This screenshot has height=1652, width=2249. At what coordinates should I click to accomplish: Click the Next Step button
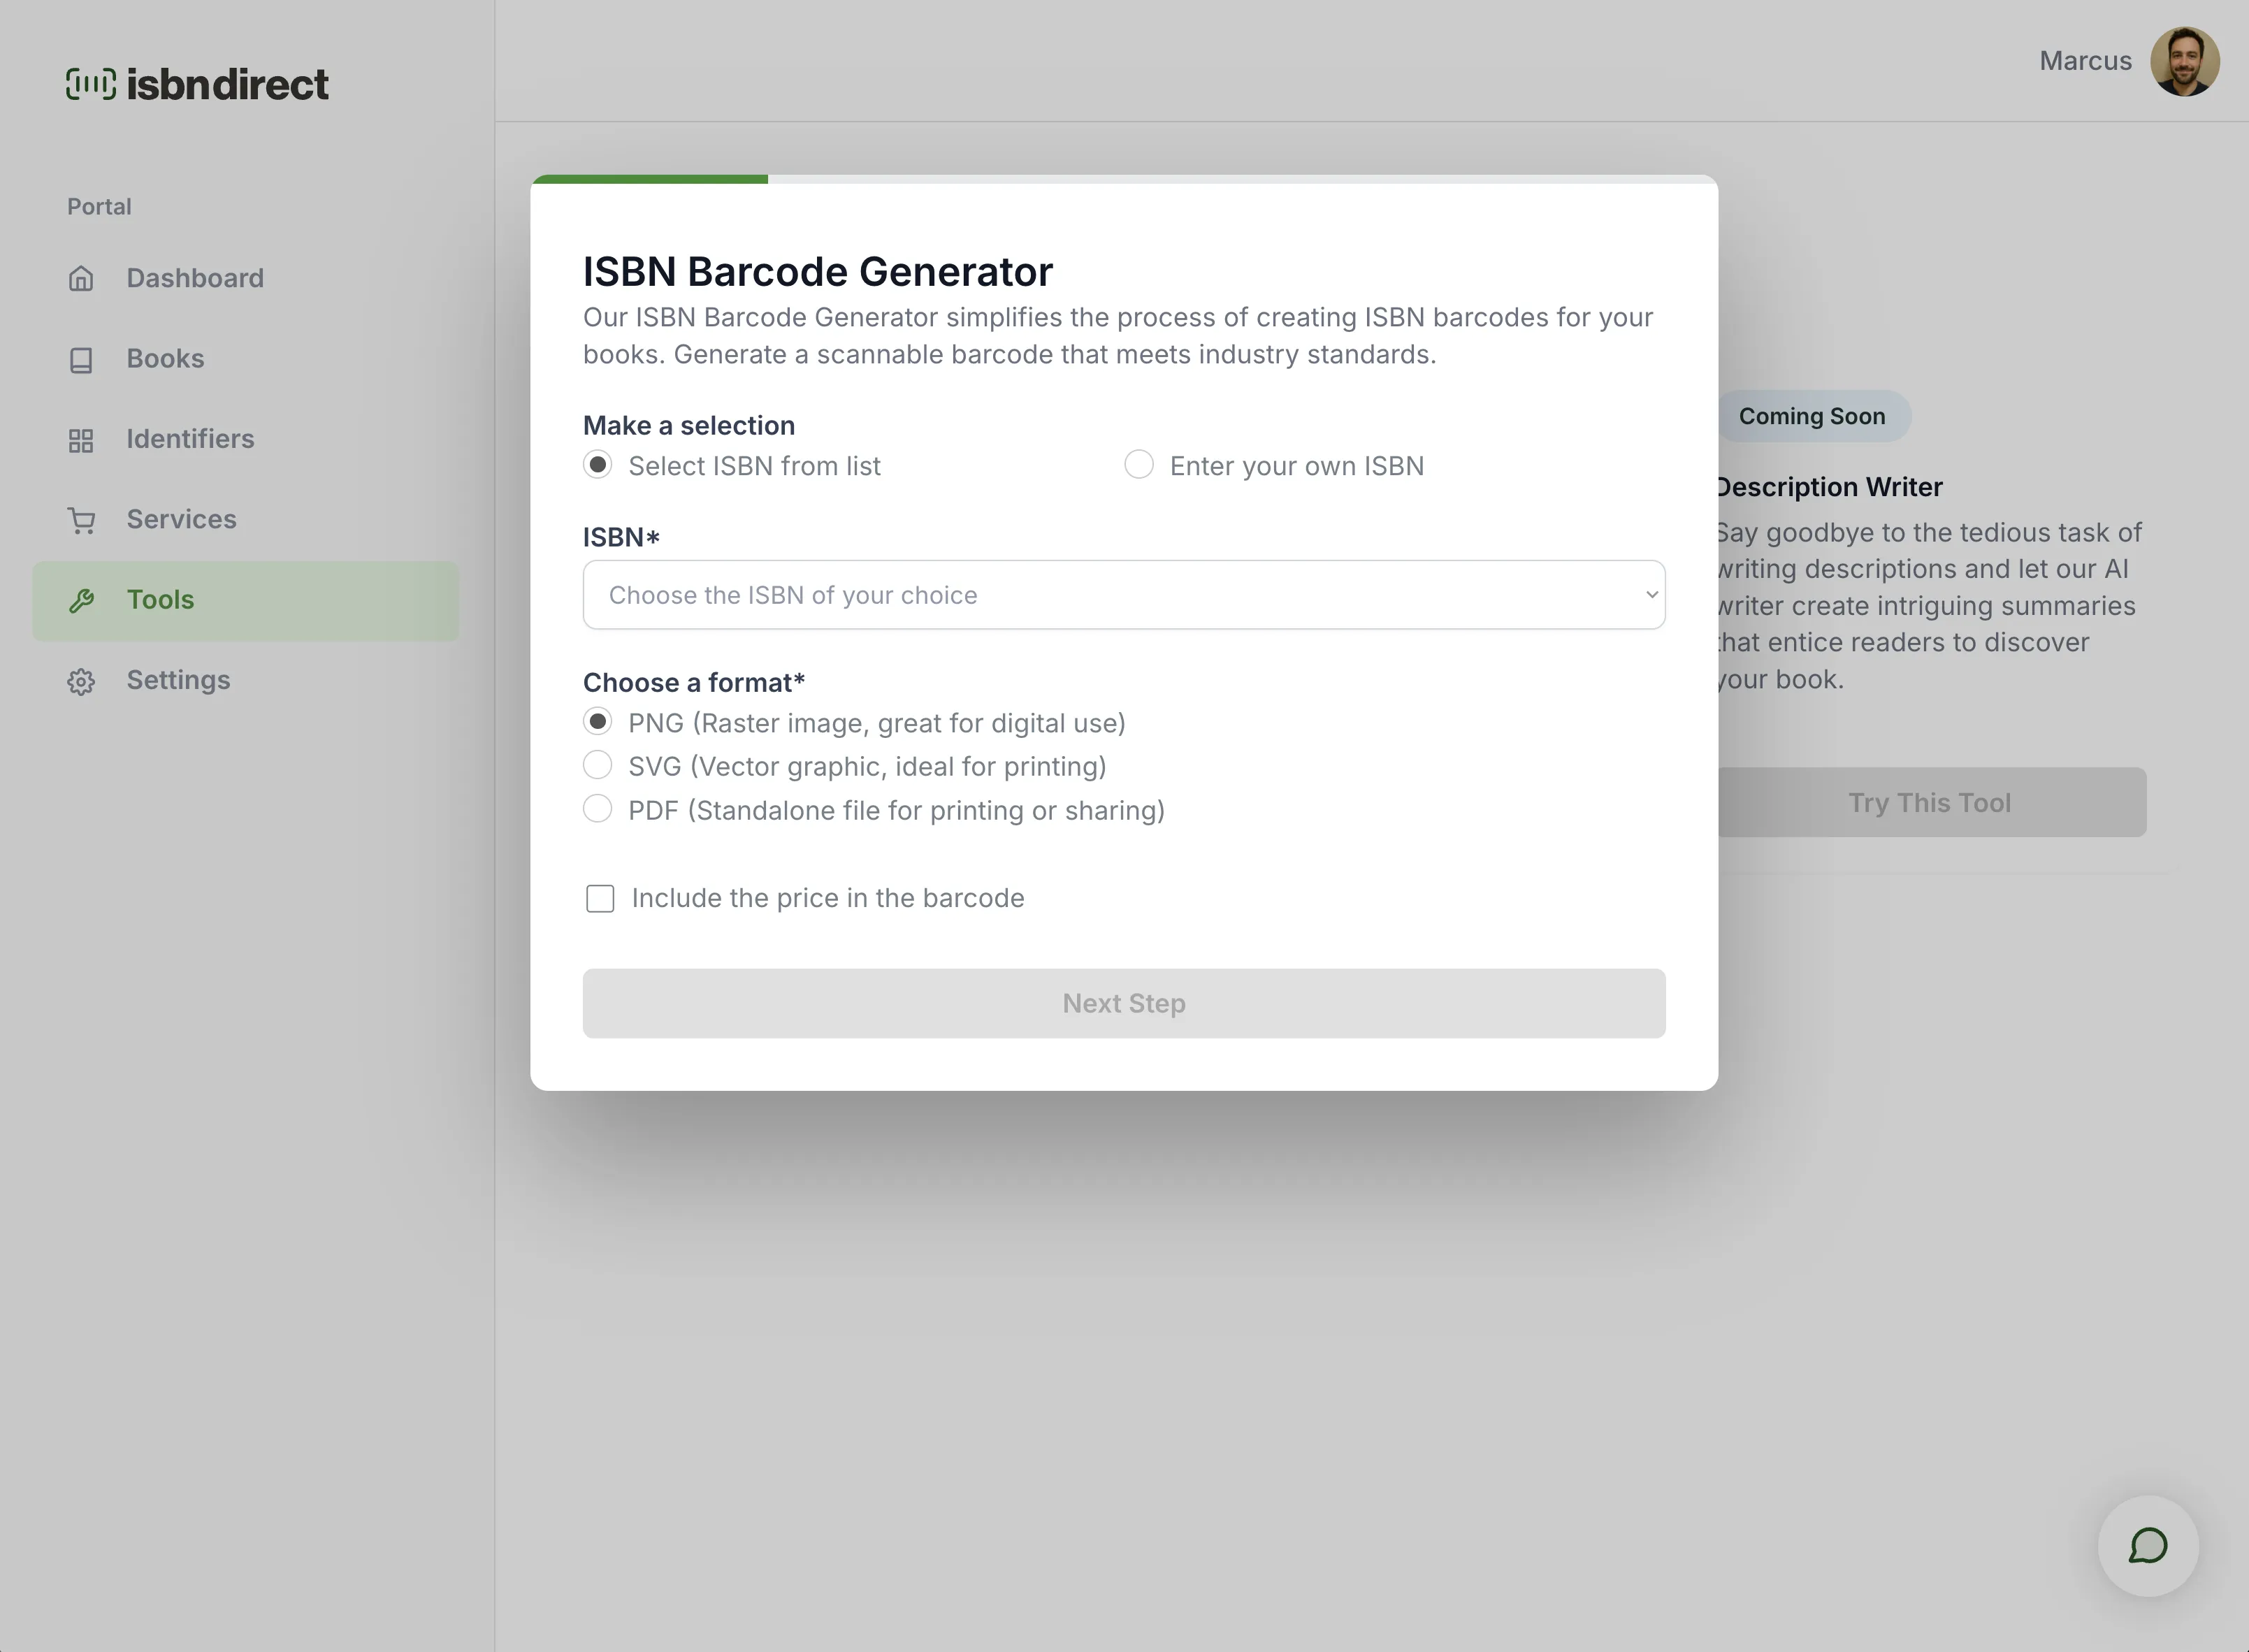[1122, 1003]
